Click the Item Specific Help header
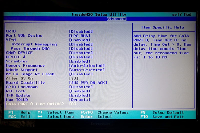Screen dimensions: 200x133 pos(163,27)
